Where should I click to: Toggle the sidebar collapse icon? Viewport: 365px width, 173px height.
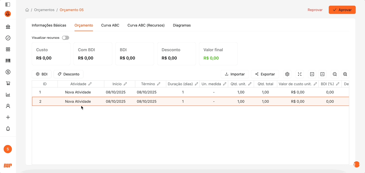pyautogui.click(x=8, y=4)
